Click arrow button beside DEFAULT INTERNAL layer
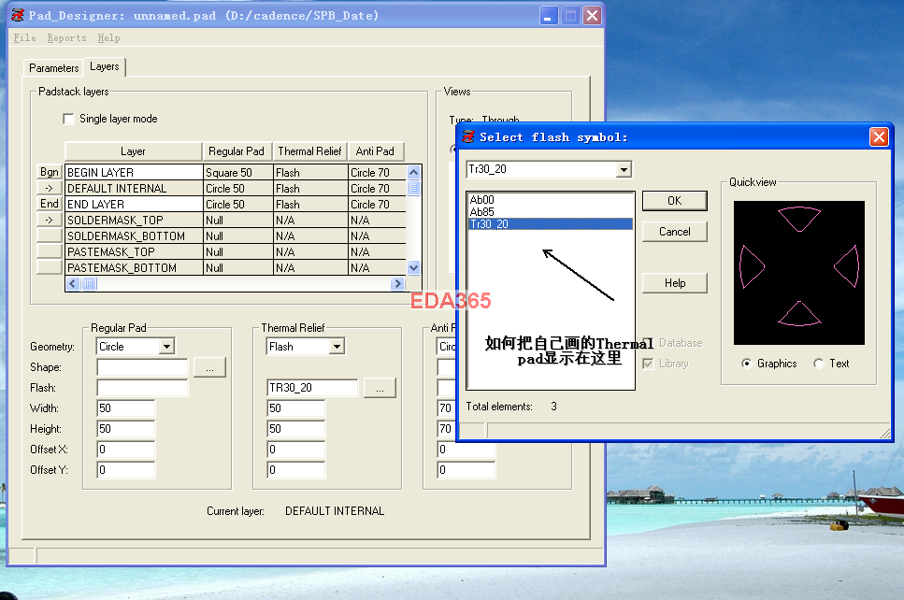This screenshot has height=600, width=904. 49,188
